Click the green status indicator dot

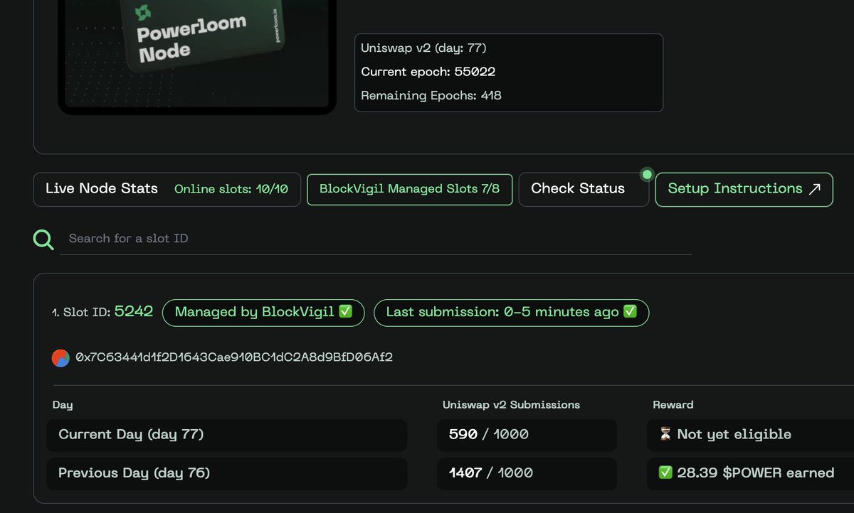[646, 174]
